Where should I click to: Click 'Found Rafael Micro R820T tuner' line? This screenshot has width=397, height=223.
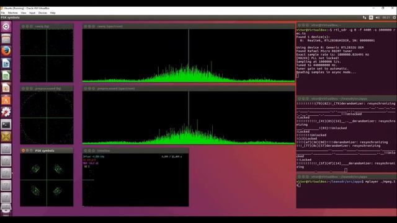324,51
